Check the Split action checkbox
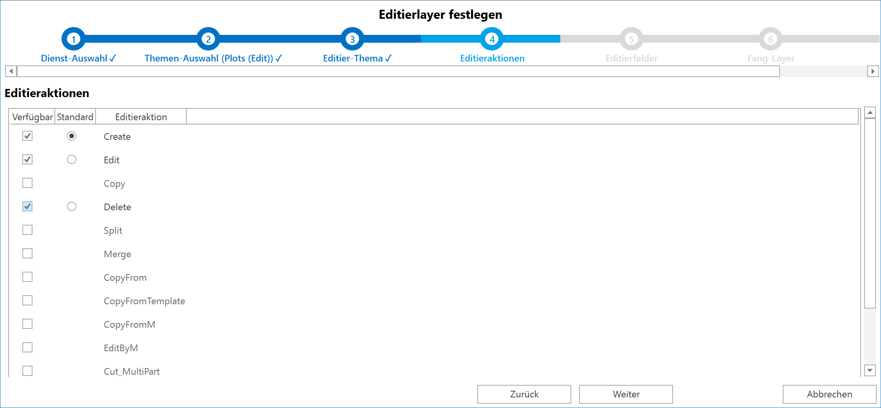881x408 pixels. click(x=27, y=230)
